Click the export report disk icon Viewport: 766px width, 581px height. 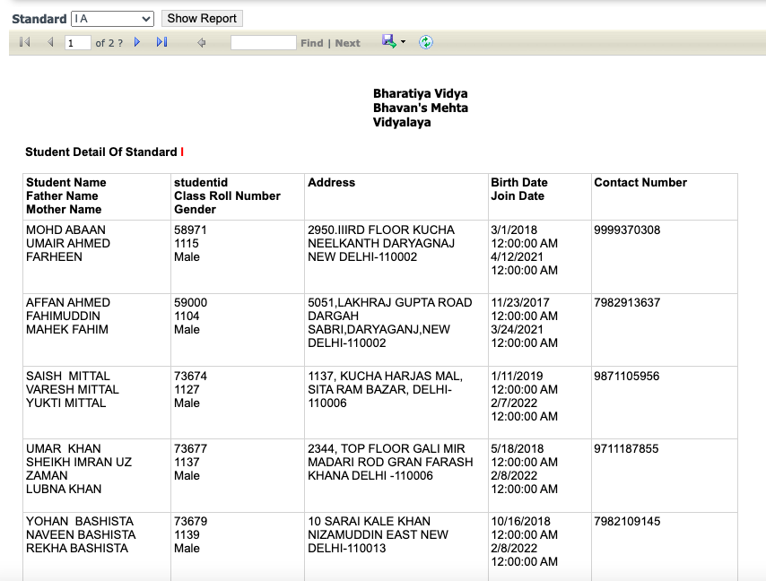389,41
